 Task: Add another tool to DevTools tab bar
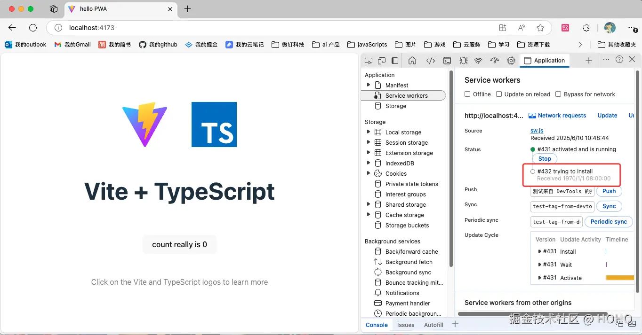click(x=588, y=61)
